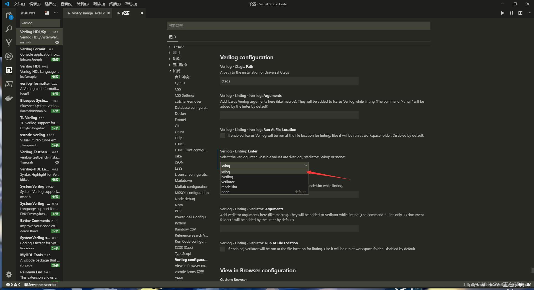Click the VS Code logo in title bar
The image size is (534, 290).
[7, 4]
